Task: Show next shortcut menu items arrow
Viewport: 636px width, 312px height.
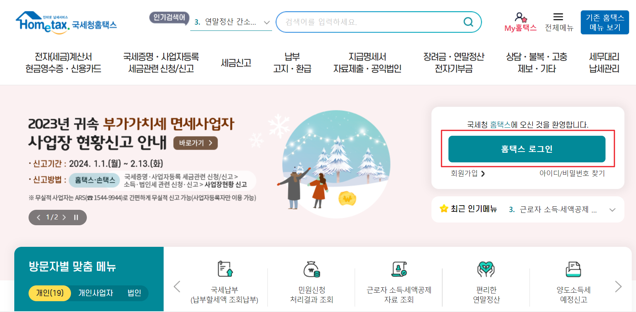Action: pos(618,287)
